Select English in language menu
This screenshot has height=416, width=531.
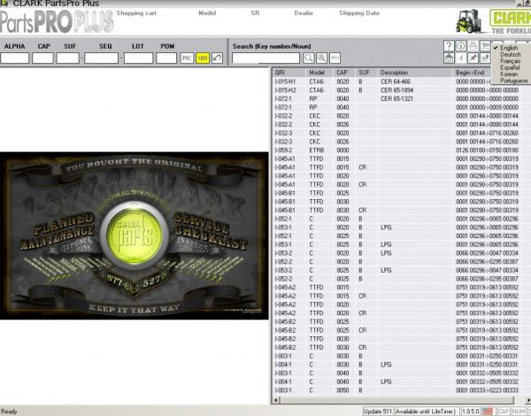click(x=509, y=48)
